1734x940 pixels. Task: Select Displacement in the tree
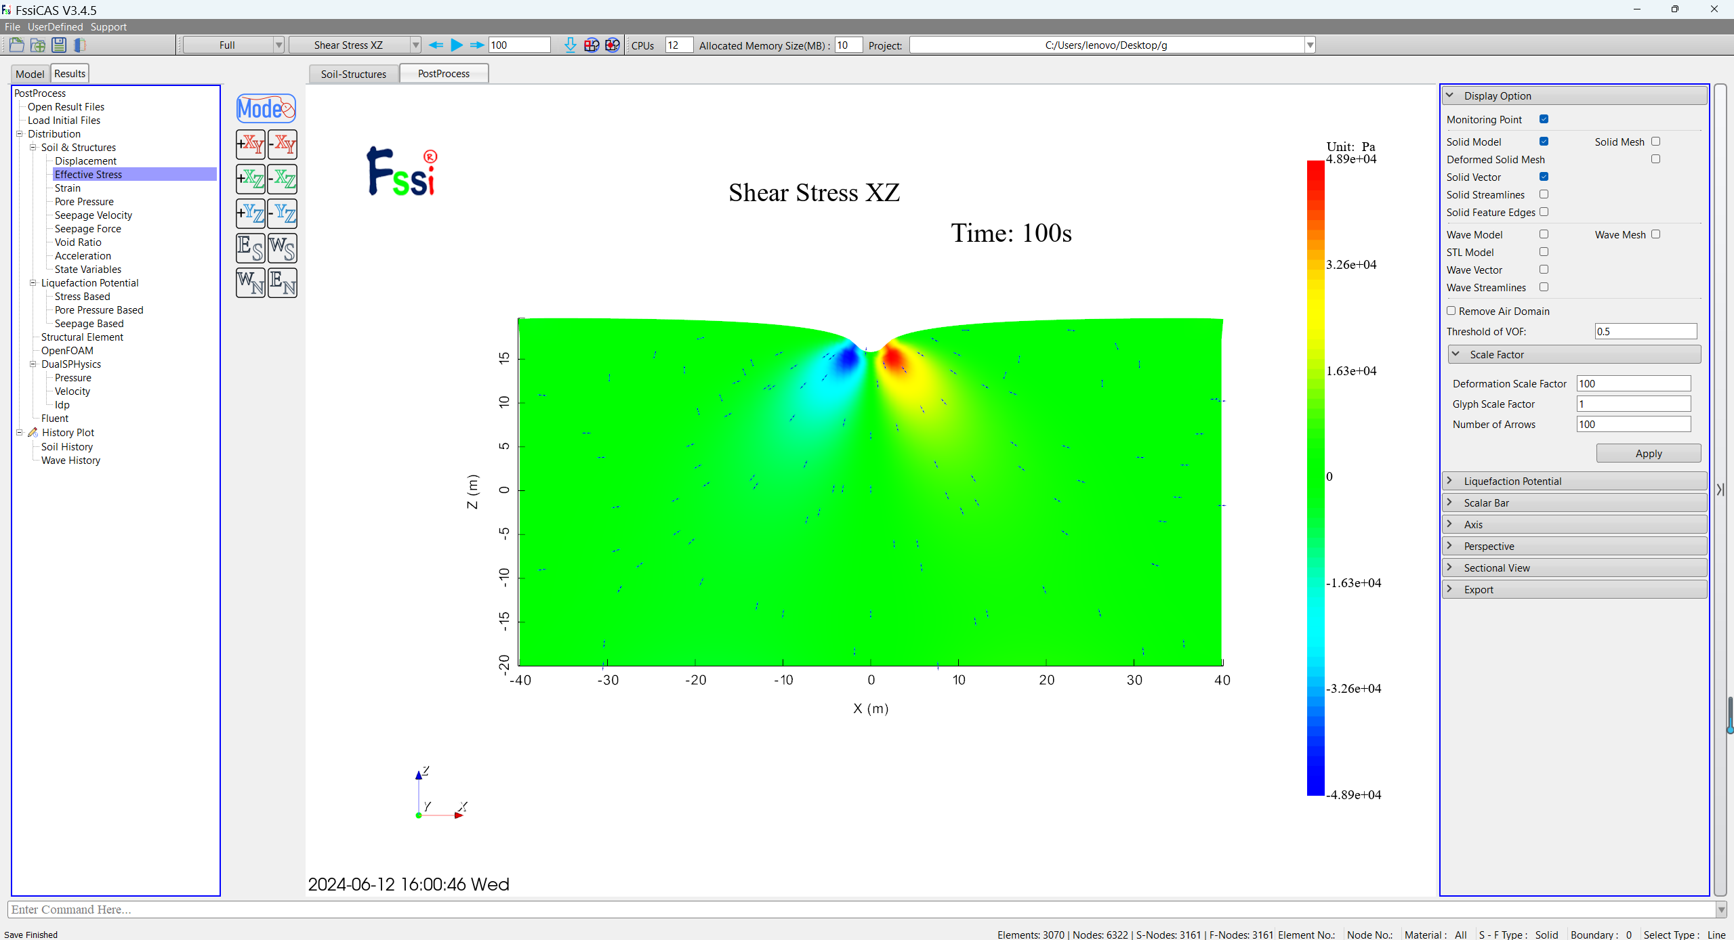coord(85,161)
